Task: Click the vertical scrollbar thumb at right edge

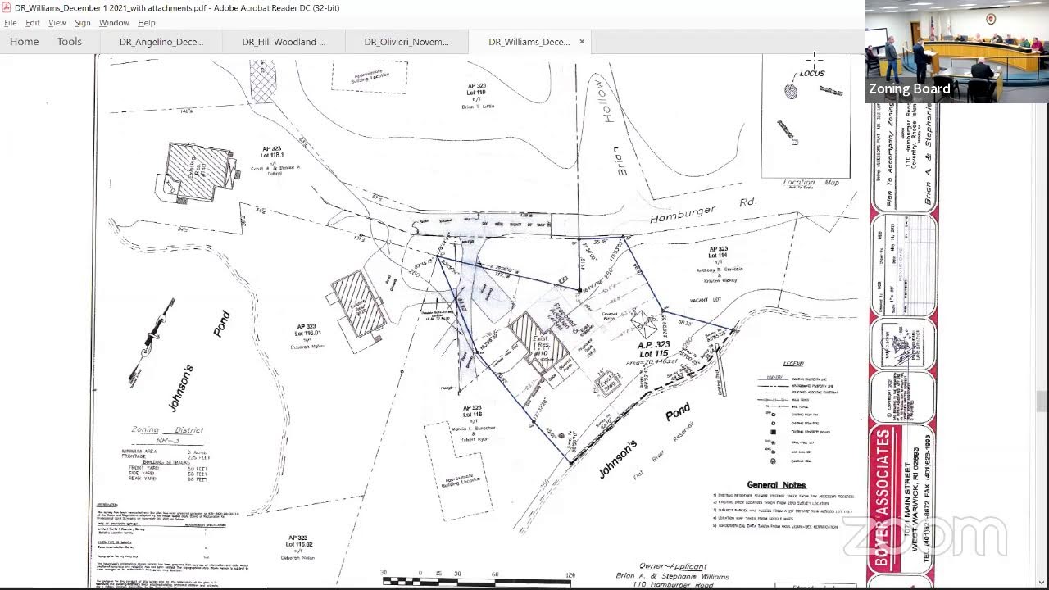Action: tap(1041, 402)
